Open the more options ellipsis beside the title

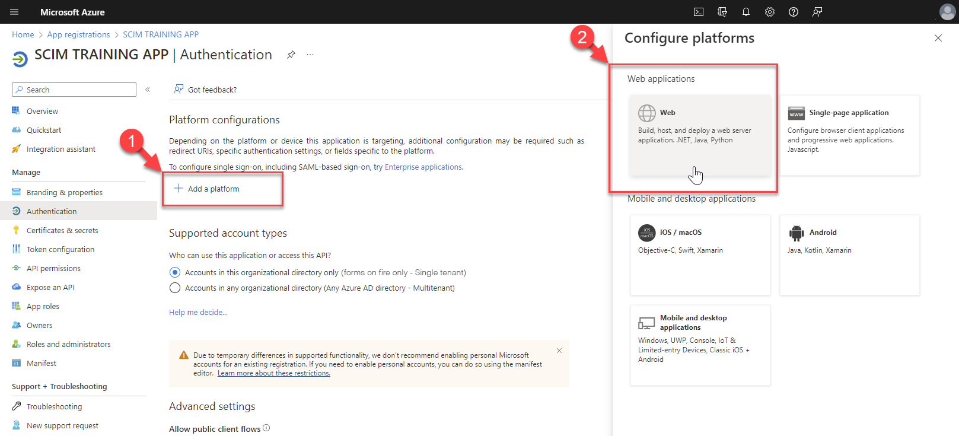(x=310, y=55)
